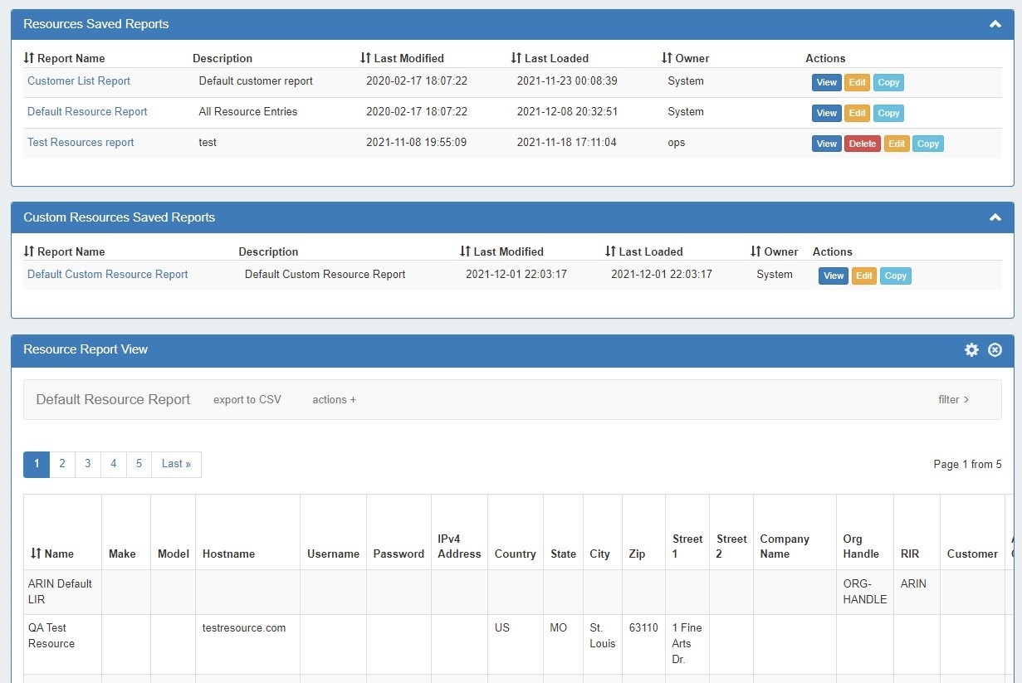This screenshot has width=1022, height=683.
Task: Collapse the Resources Saved Reports panel
Action: point(995,24)
